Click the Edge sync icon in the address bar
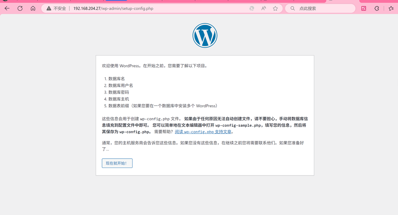 pyautogui.click(x=251, y=8)
